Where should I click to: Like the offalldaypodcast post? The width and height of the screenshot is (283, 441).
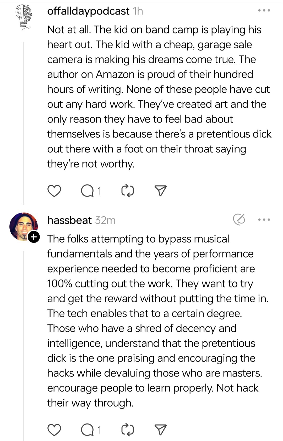[54, 191]
